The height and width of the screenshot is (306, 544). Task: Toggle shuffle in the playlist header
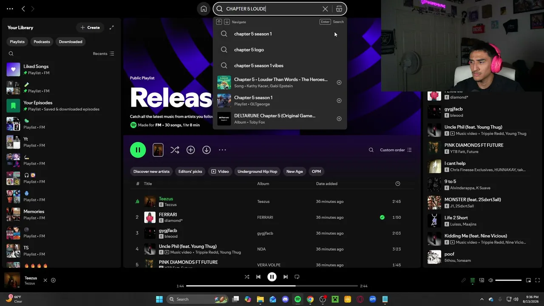[x=175, y=150]
